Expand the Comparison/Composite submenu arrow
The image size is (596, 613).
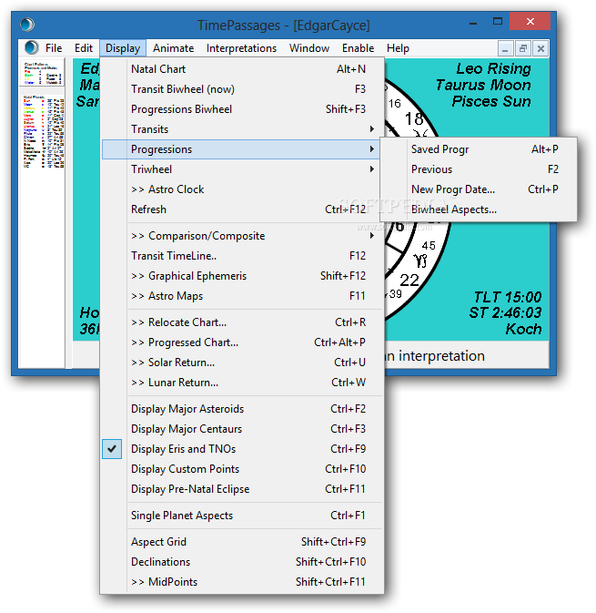[x=372, y=236]
